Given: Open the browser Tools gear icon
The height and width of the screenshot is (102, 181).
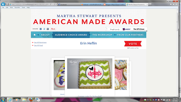Looking at the screenshot, I should click(x=176, y=5).
